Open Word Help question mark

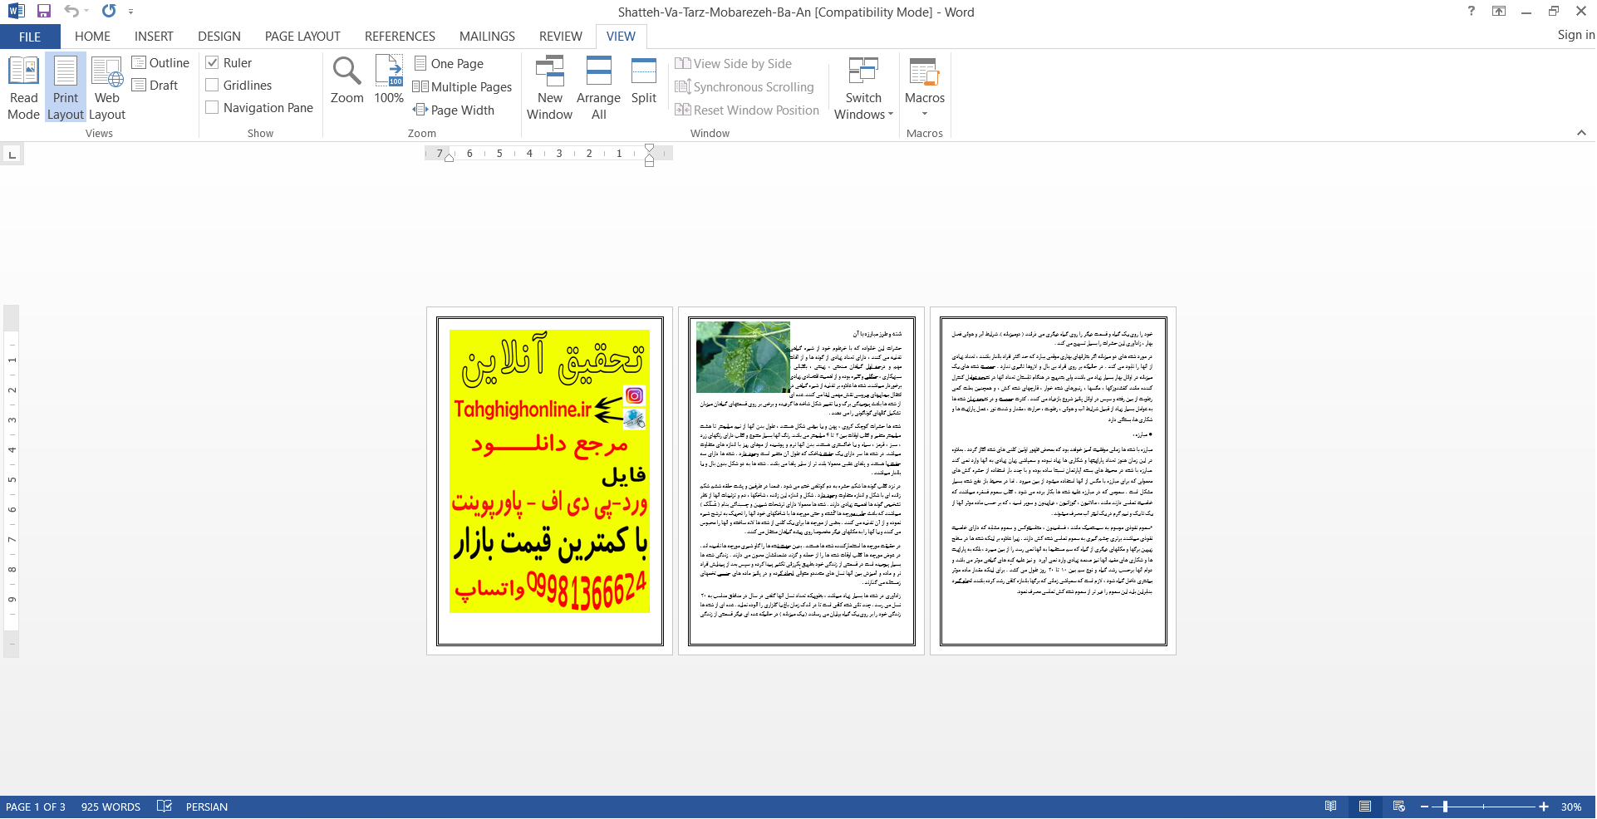(x=1472, y=12)
